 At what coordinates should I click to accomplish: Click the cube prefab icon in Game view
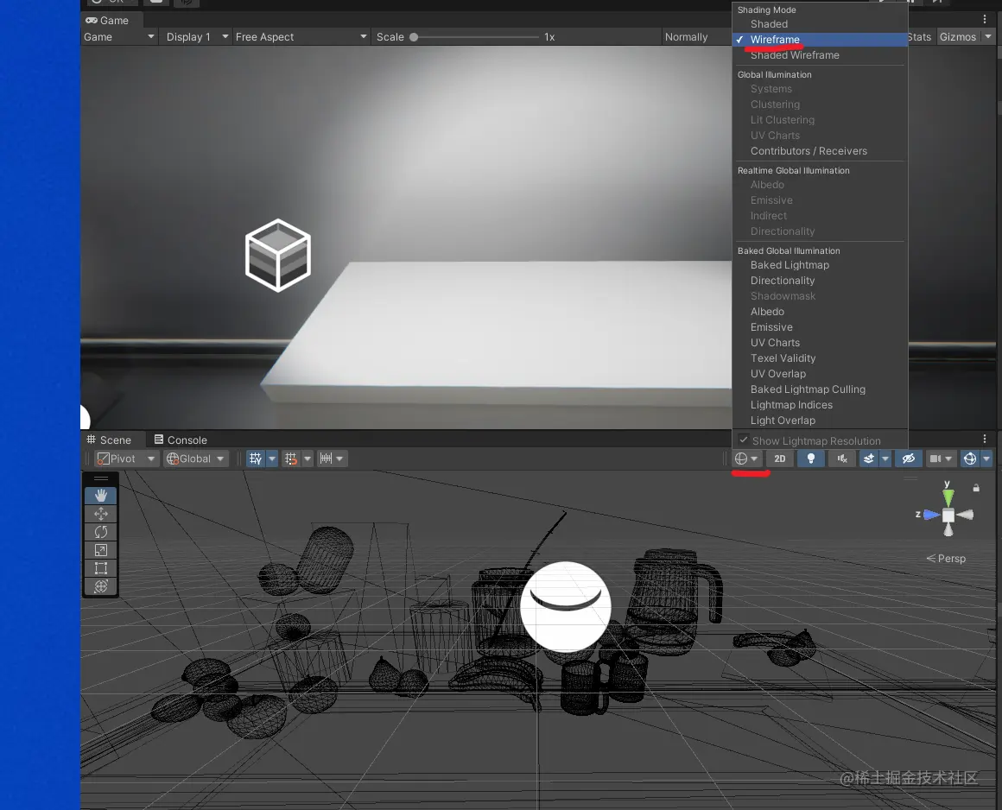(278, 255)
